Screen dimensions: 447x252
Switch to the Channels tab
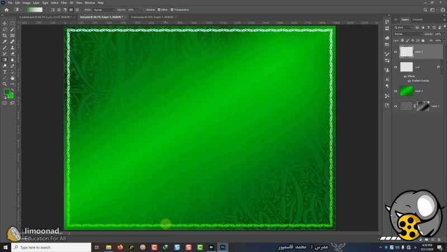tap(418, 20)
